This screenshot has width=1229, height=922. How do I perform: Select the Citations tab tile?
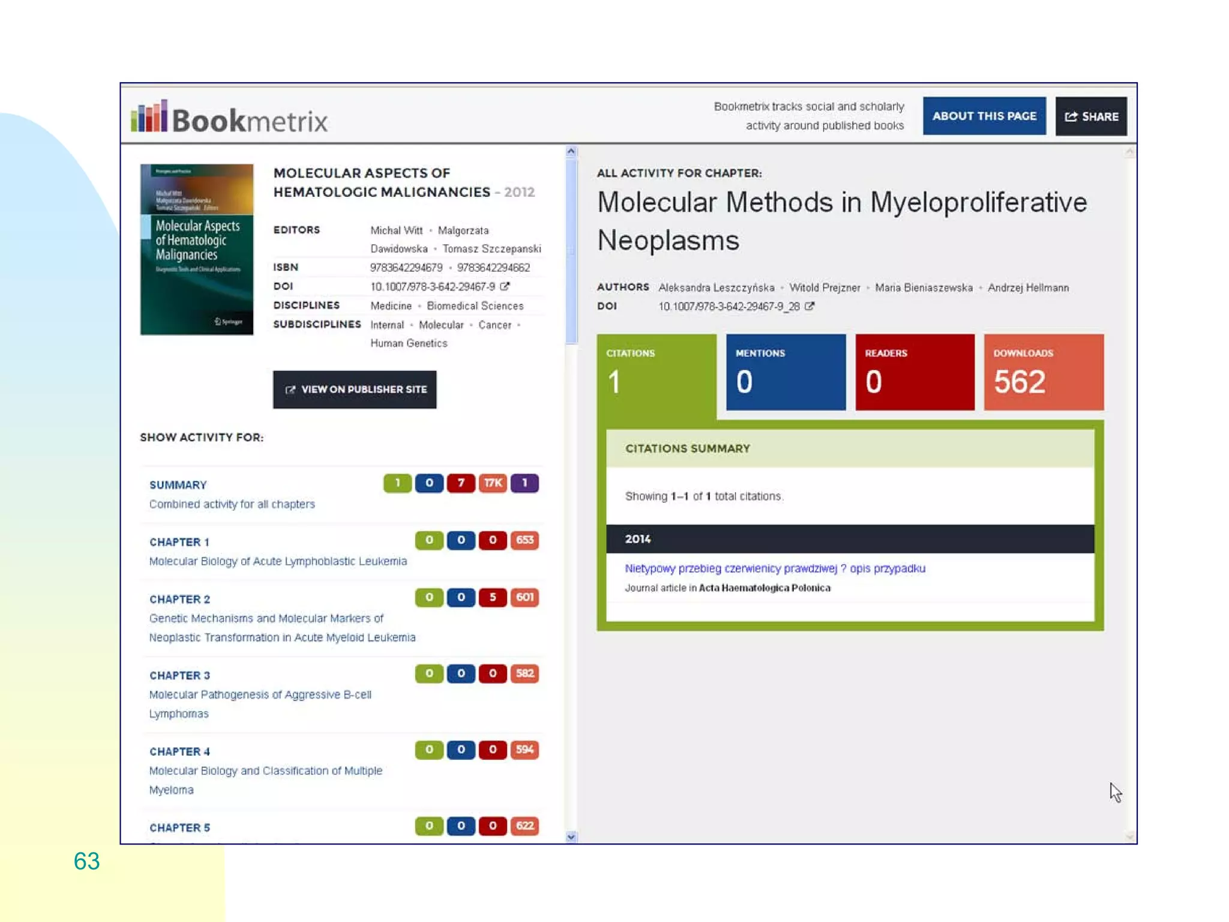(656, 372)
